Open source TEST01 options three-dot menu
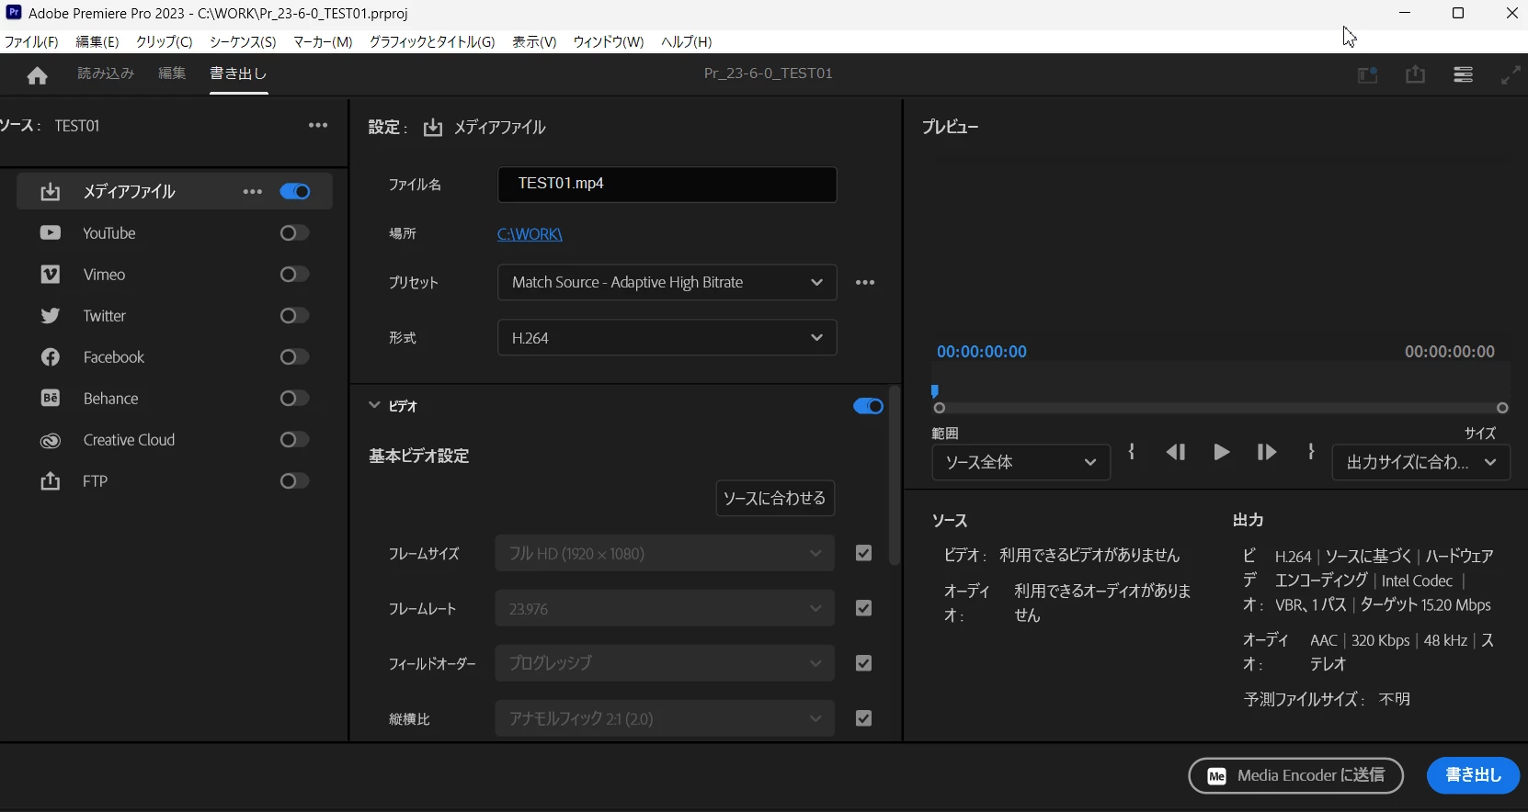The width and height of the screenshot is (1528, 812). (318, 126)
